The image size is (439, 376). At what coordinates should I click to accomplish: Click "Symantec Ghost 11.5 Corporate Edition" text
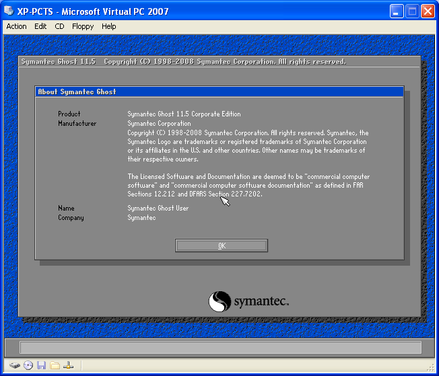184,114
